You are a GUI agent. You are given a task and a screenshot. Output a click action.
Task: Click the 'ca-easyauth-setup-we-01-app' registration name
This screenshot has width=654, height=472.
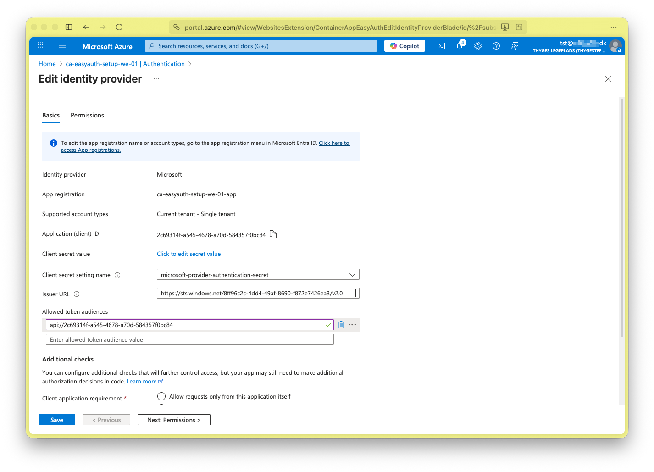(x=197, y=194)
